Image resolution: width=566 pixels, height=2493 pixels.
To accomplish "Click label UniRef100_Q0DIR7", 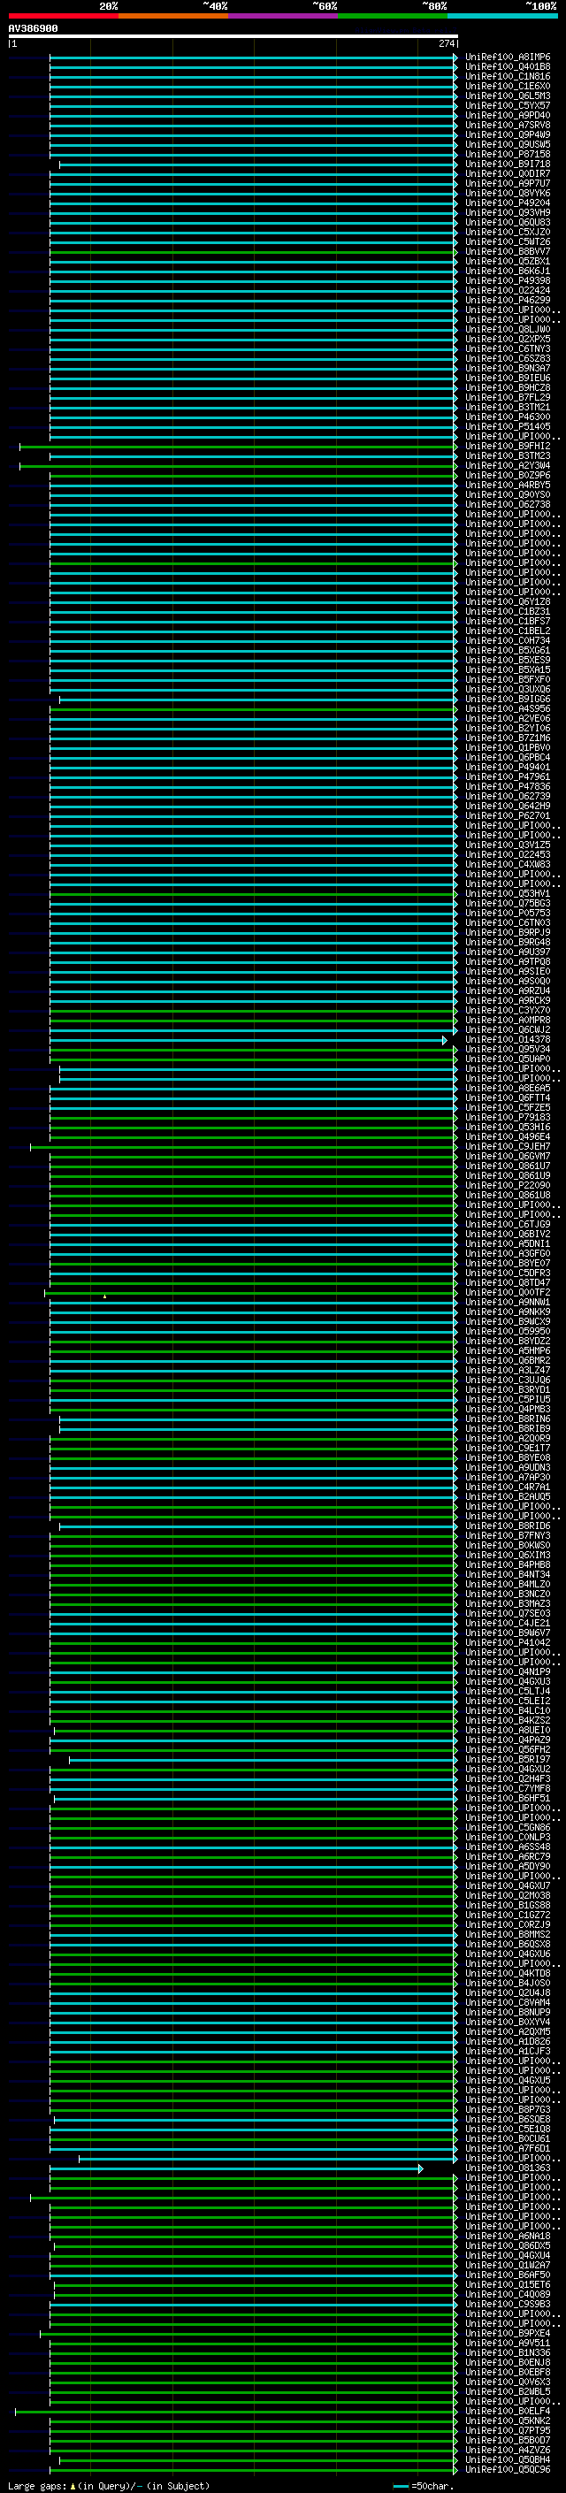I will pyautogui.click(x=508, y=174).
